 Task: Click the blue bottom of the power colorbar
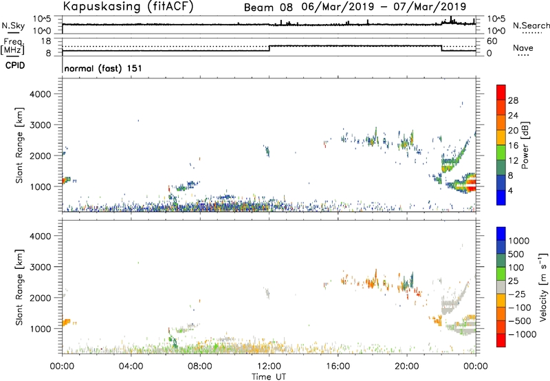pos(501,197)
